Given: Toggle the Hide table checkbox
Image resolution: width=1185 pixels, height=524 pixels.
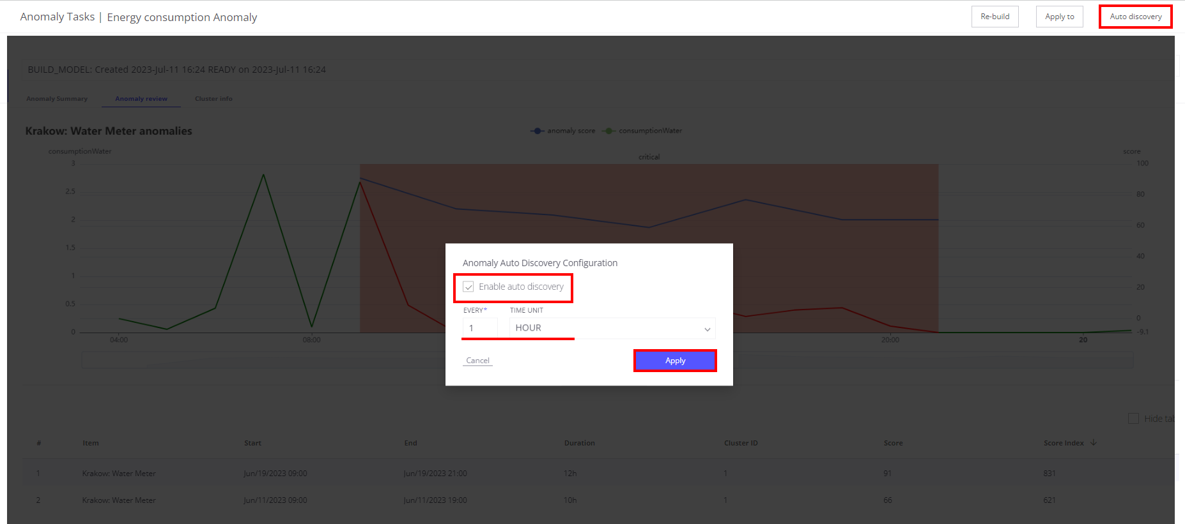Looking at the screenshot, I should point(1133,419).
